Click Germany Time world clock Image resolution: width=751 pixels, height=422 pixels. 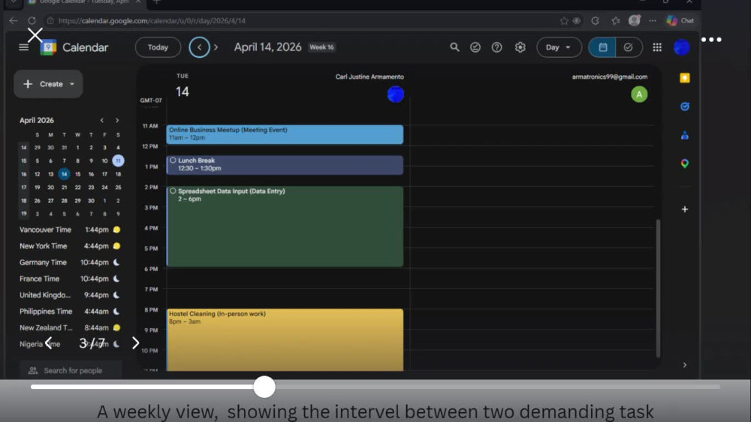(x=70, y=263)
